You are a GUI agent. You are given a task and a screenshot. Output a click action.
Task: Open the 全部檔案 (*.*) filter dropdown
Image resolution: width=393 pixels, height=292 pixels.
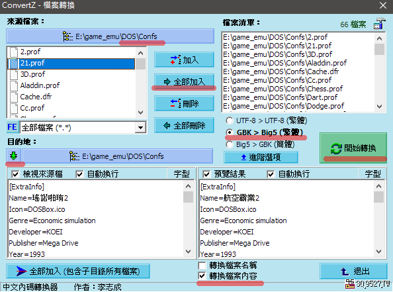(140, 127)
